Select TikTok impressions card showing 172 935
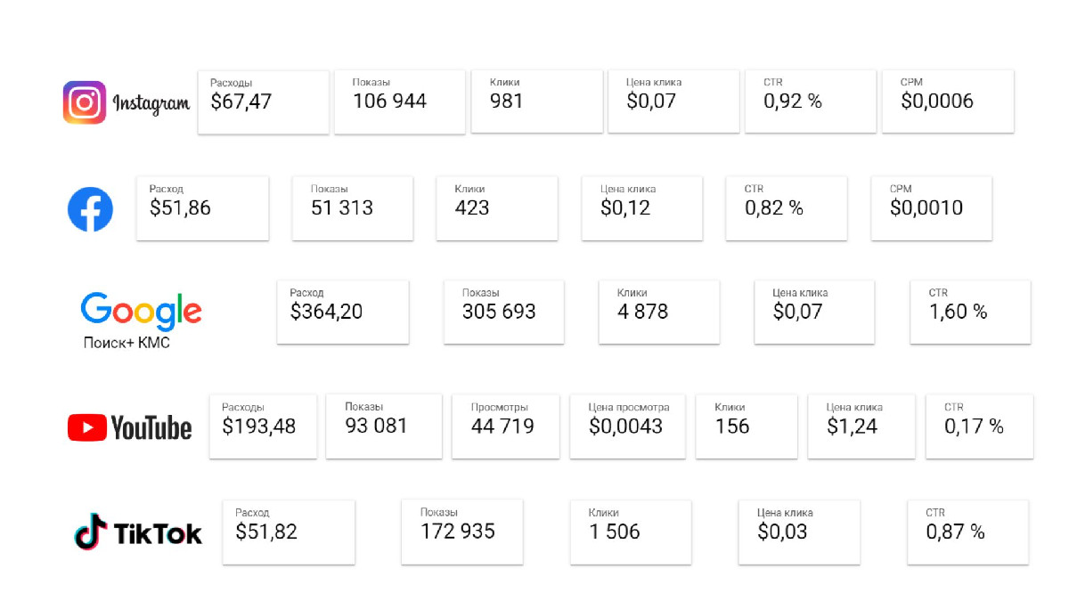This screenshot has height=601, width=1069. (462, 532)
